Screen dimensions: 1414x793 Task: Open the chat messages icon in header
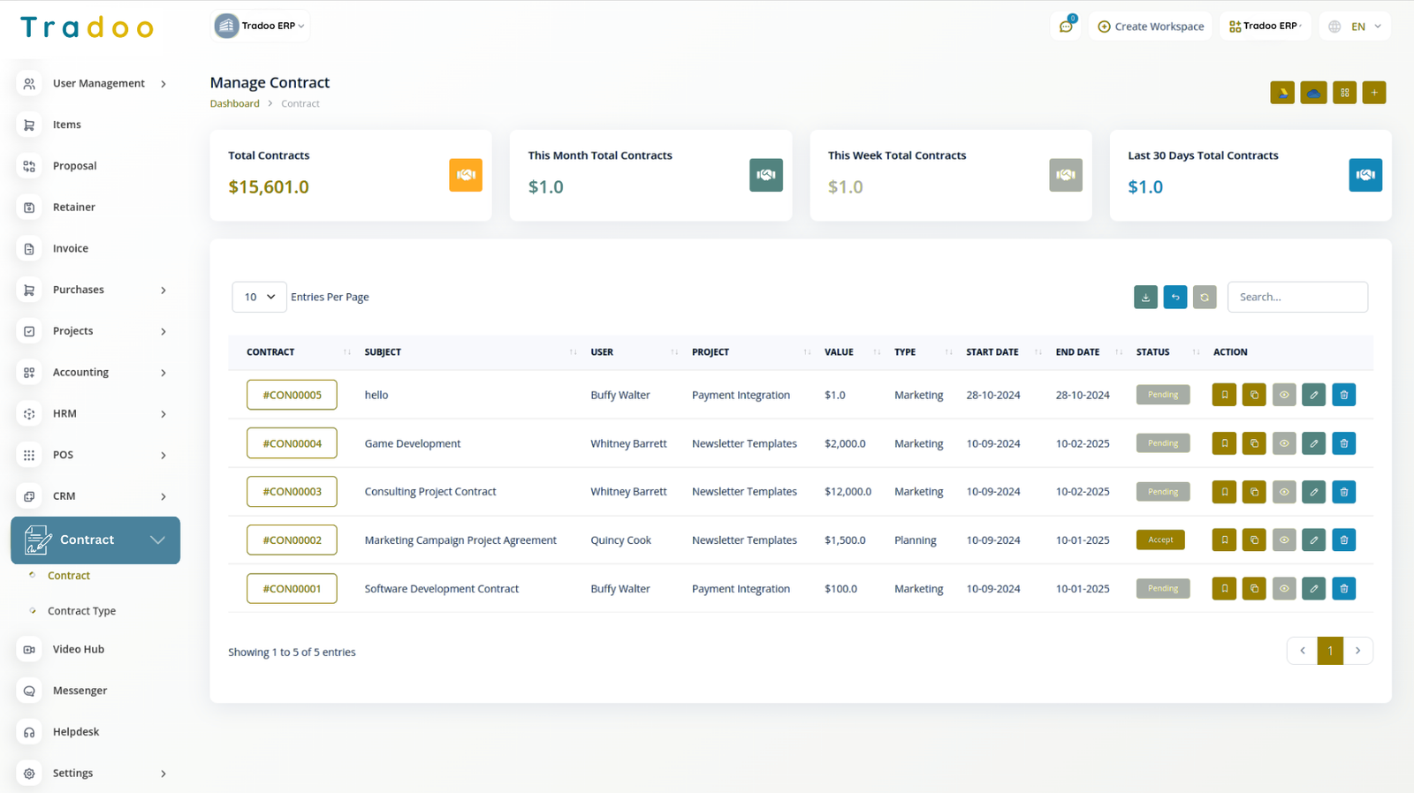pos(1066,26)
